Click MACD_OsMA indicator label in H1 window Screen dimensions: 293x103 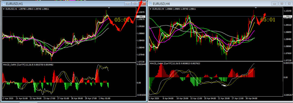[28, 65]
